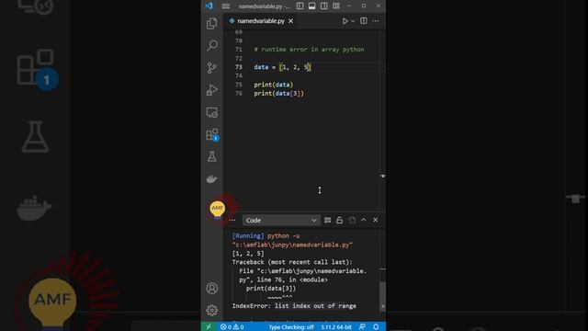Toggle the bottom panel layout icon
The image size is (588, 331).
pyautogui.click(x=312, y=6)
